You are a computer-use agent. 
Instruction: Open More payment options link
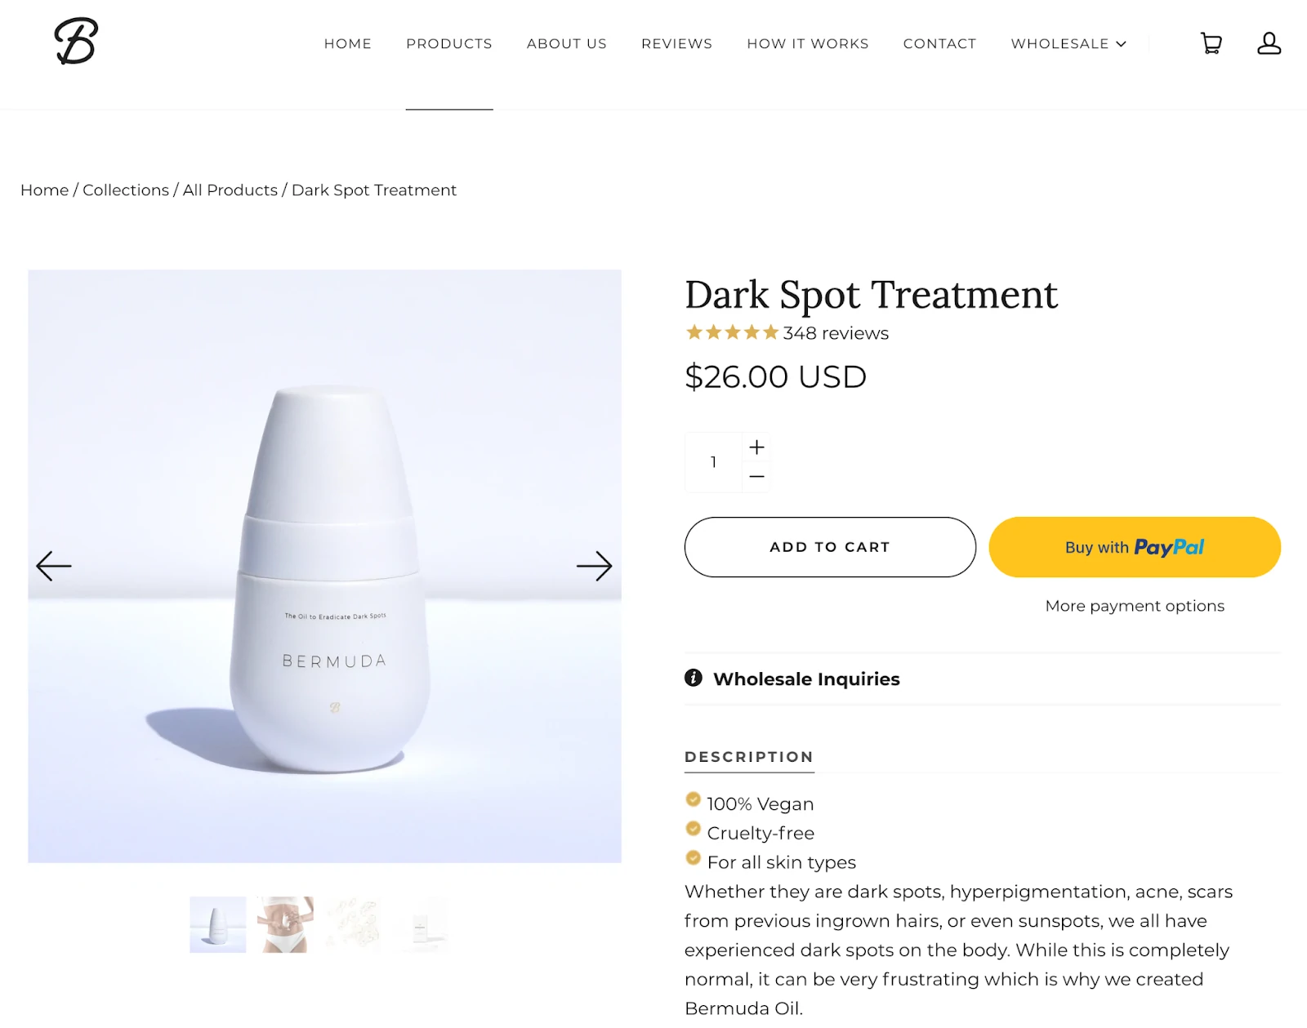coord(1135,606)
